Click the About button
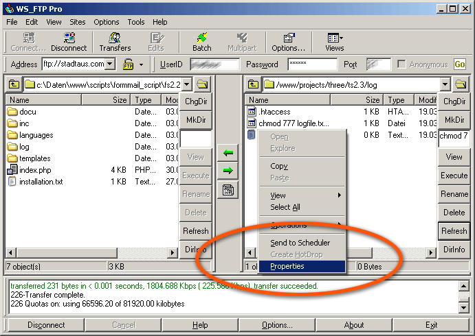The image size is (475, 336). click(x=353, y=325)
